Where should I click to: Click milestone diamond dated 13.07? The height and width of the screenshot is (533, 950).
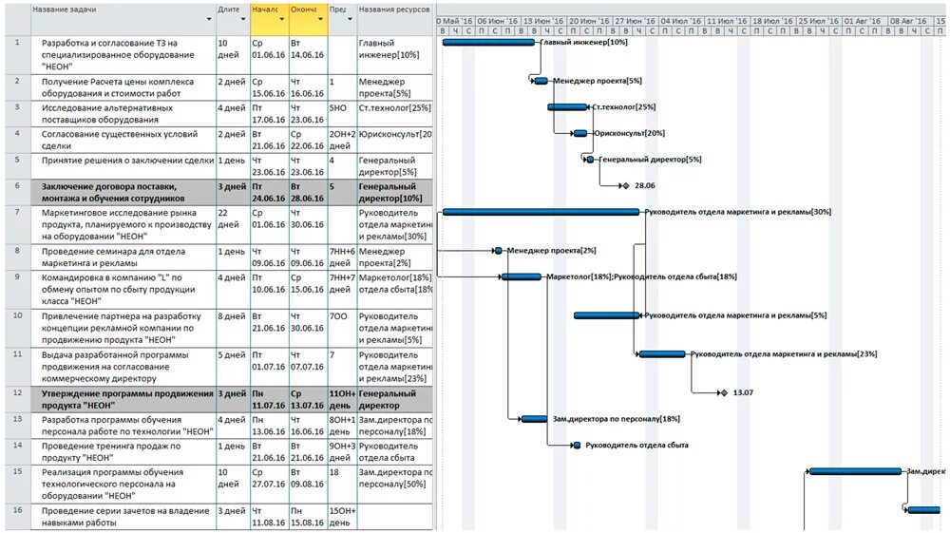pyautogui.click(x=723, y=393)
